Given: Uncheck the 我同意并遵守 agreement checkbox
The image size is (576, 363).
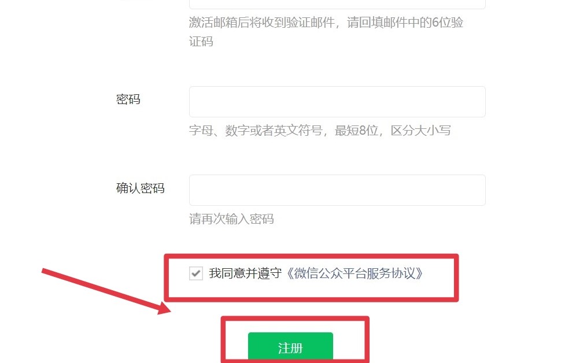Looking at the screenshot, I should point(196,273).
